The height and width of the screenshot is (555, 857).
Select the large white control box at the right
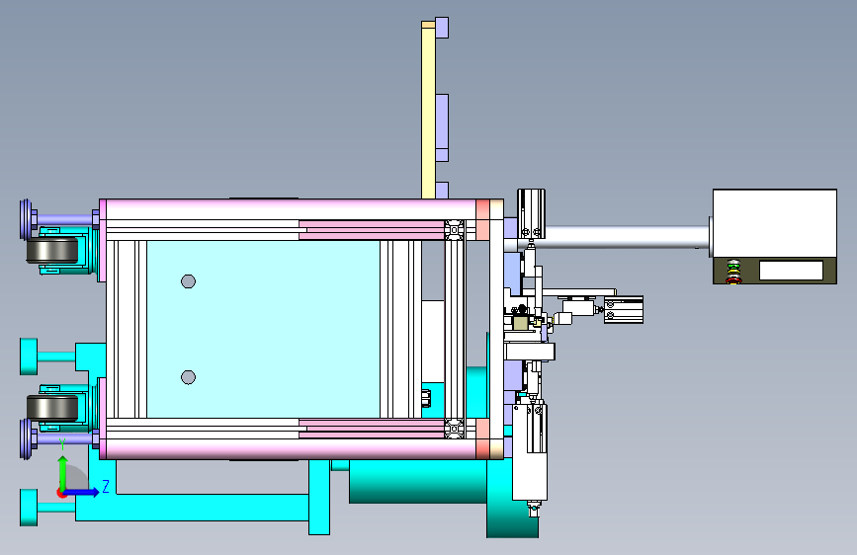(775, 224)
